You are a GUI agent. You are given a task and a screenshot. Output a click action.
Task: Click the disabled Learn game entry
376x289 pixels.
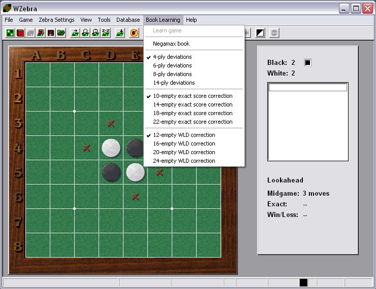point(194,30)
